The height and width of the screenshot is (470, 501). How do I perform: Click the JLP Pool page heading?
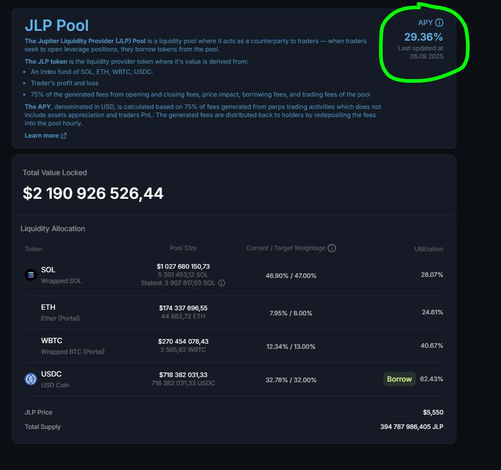tap(57, 26)
